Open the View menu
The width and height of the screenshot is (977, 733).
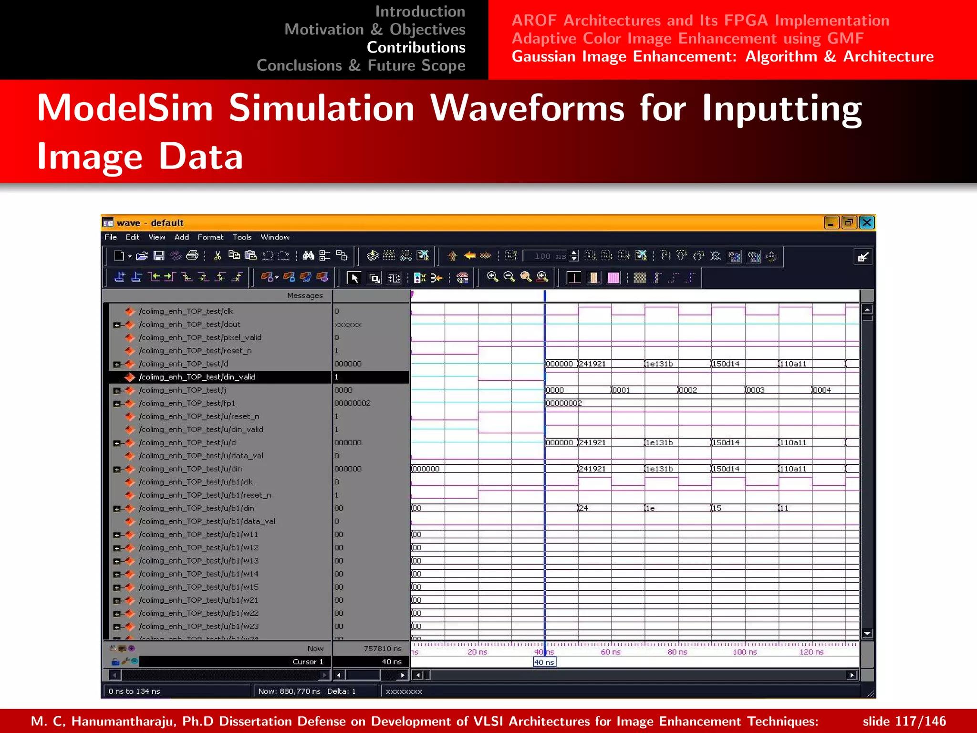[157, 237]
